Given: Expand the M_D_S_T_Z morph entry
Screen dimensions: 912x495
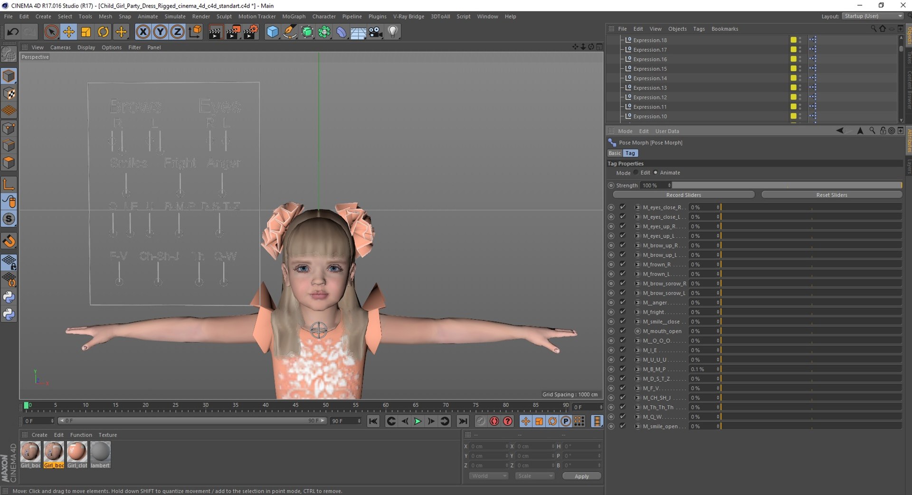Looking at the screenshot, I should (638, 379).
